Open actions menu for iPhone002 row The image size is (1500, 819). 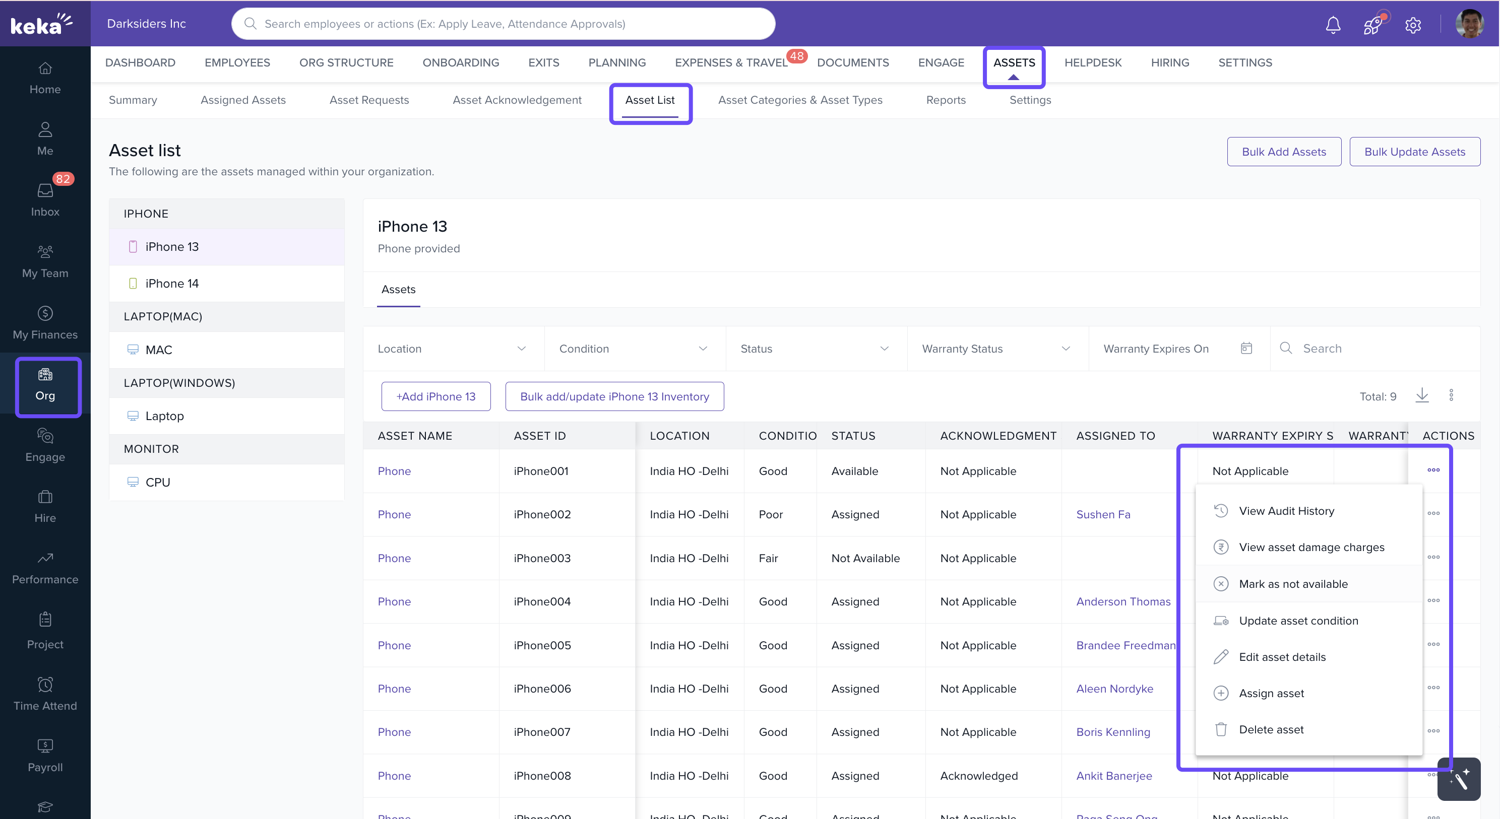tap(1433, 513)
